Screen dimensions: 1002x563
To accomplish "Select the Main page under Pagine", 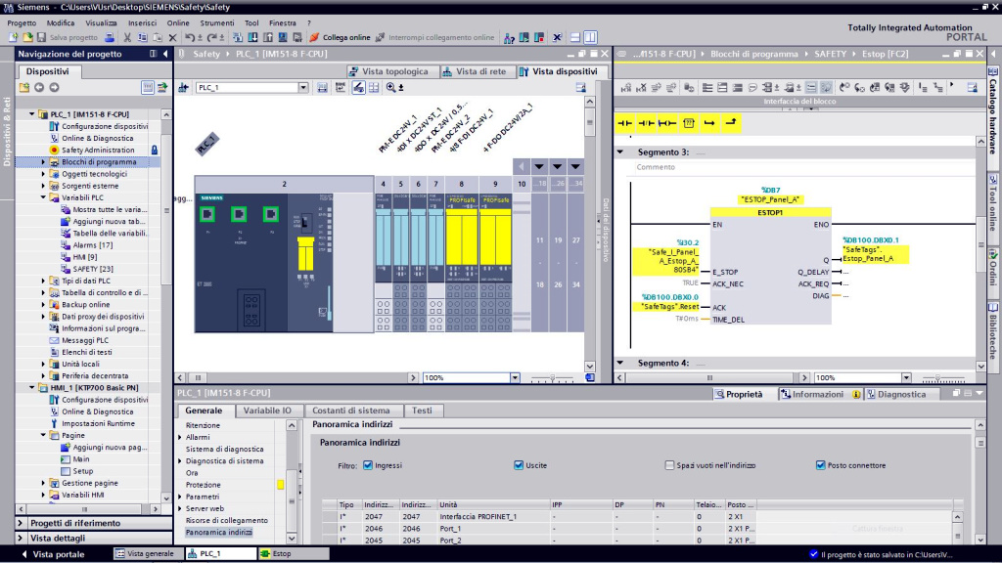I will point(81,459).
